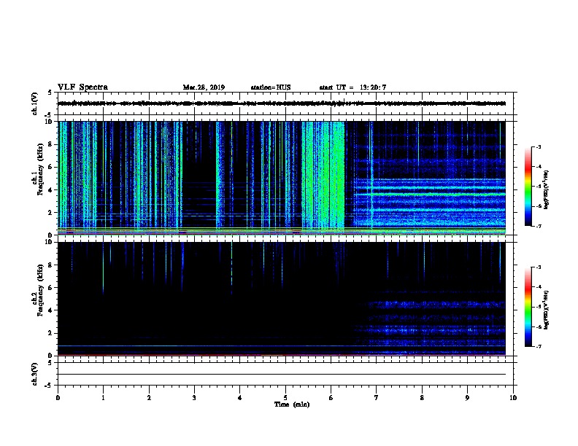This screenshot has height=446, width=578.
Task: Click the ch.2 colorbar log(PSD) unit label
Action: point(547,310)
